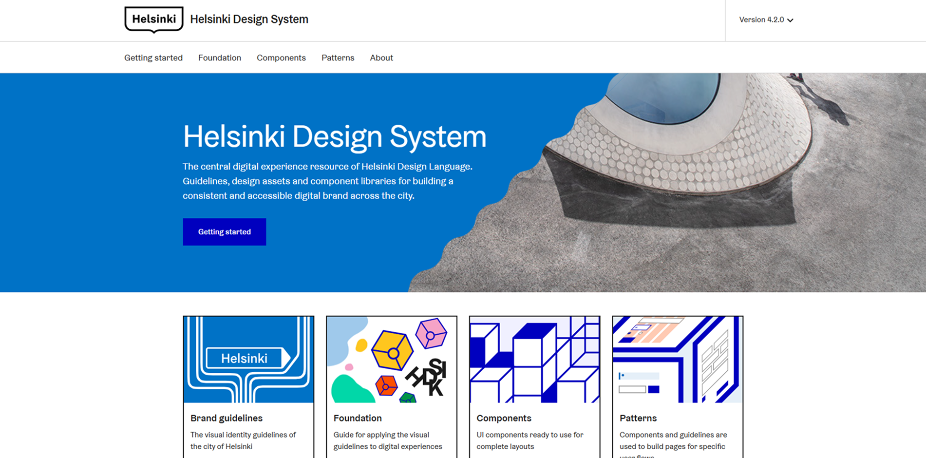
Task: Click 'Components and guidelines are' description text
Action: click(673, 435)
